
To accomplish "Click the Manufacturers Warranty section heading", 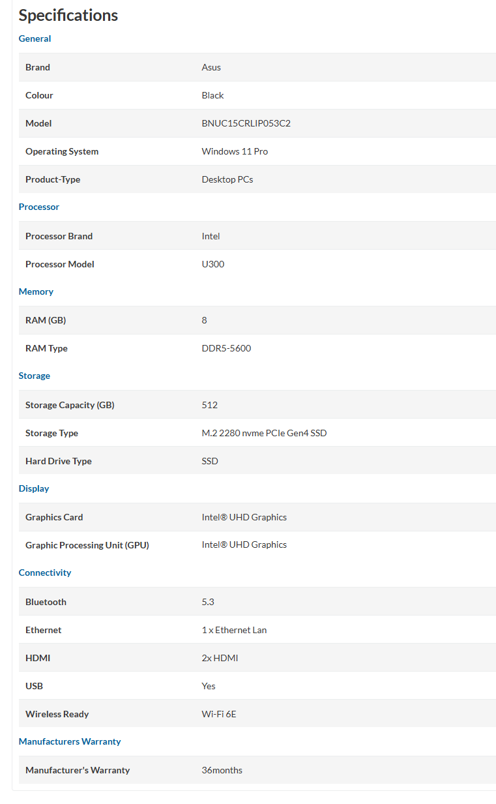I will click(70, 741).
